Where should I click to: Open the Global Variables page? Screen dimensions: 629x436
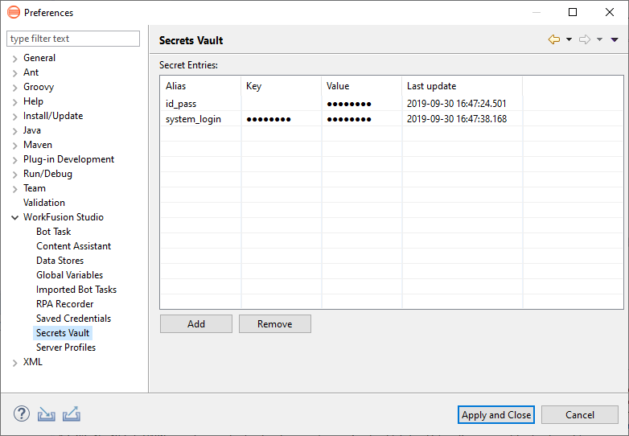(69, 275)
